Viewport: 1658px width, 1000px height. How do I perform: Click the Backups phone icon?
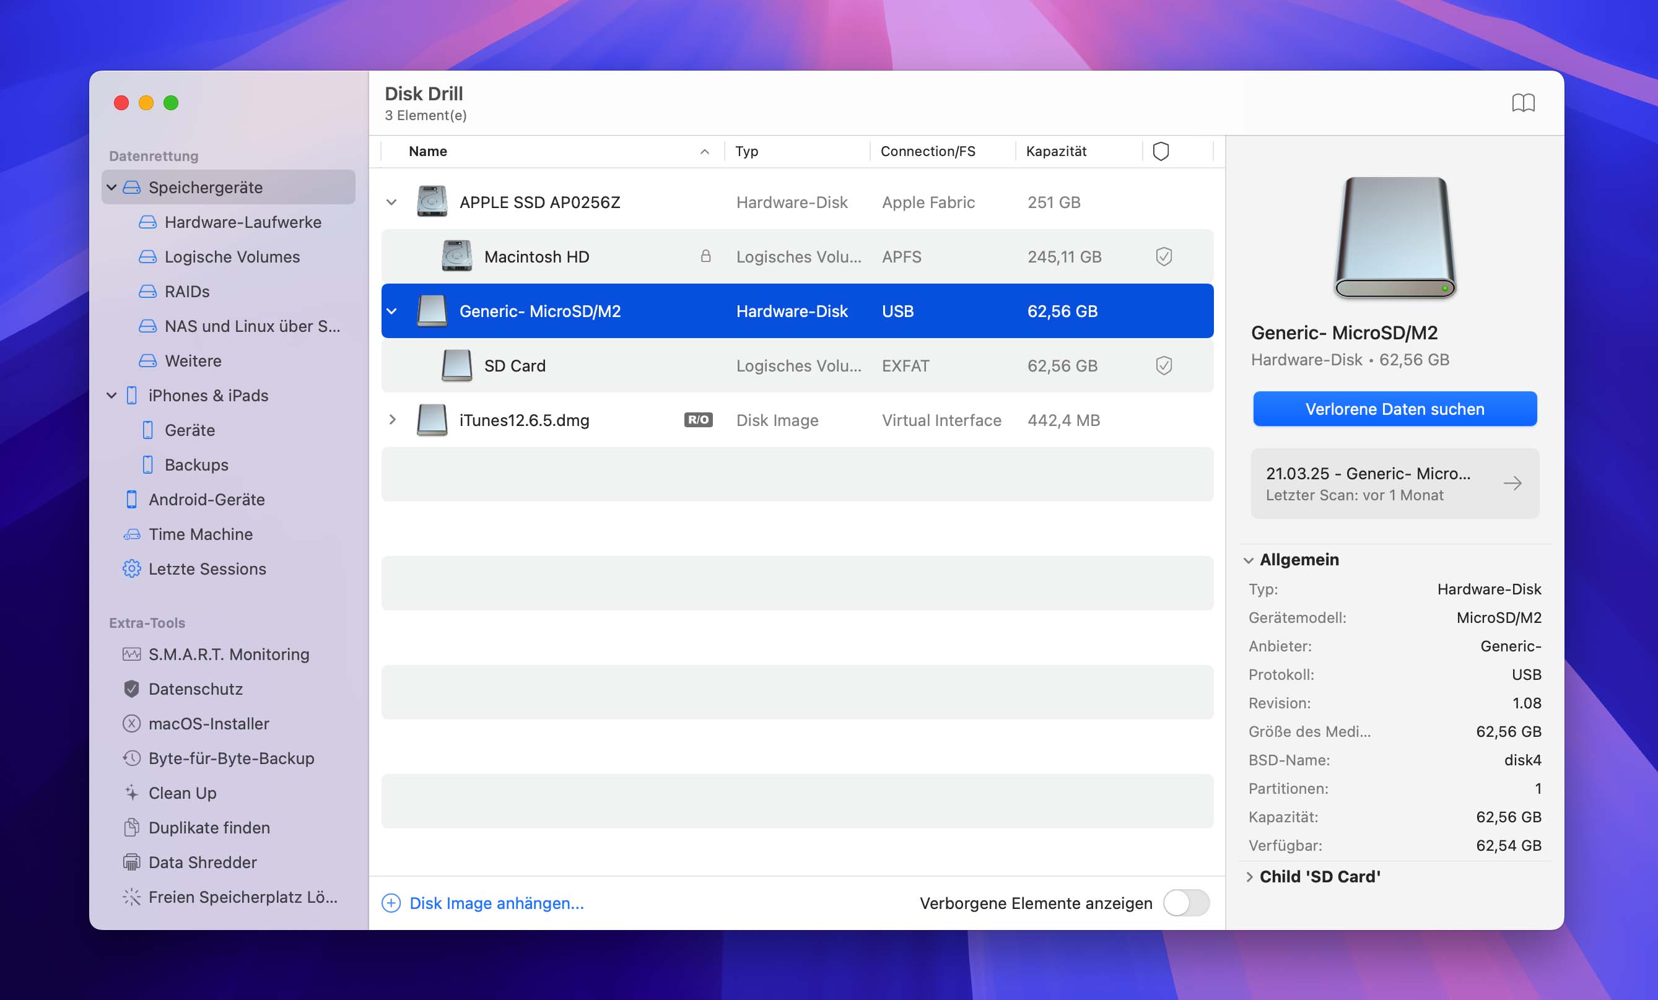(x=147, y=464)
